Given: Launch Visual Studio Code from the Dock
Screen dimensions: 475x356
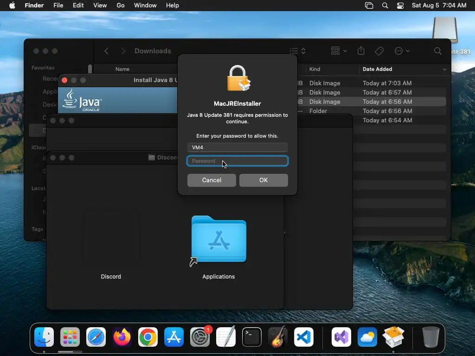Looking at the screenshot, I should pyautogui.click(x=304, y=337).
